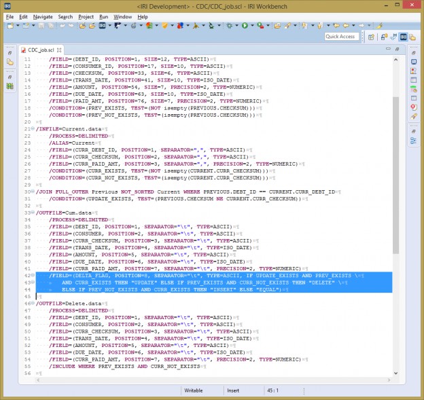Switch to the rightmost Resource perspective button
Image resolution: width=424 pixels, height=400 pixels.
412,37
